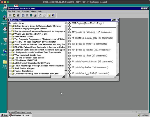This screenshot has width=150, height=117.
Task: Expand What if you don't need MCP node
Action: pyautogui.click(x=10, y=34)
